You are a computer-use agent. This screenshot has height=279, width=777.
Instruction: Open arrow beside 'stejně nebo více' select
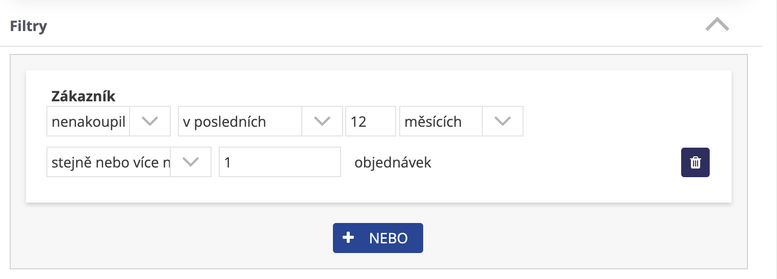191,162
